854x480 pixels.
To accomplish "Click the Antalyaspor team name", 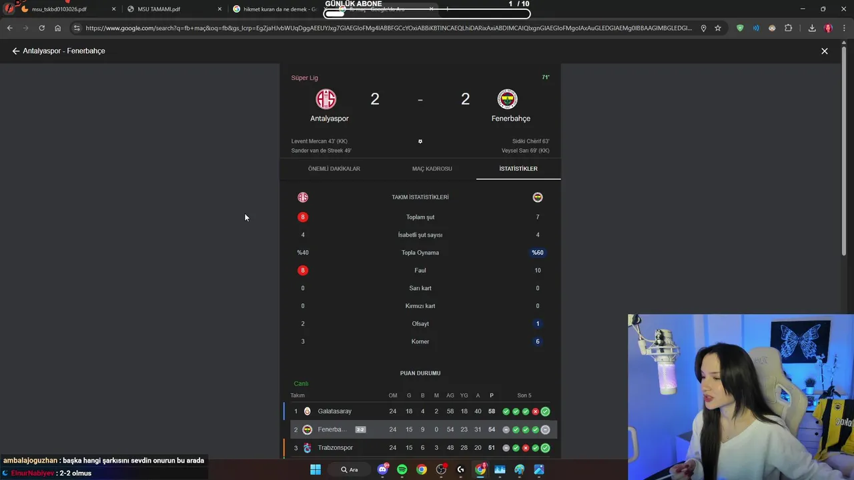I will [330, 119].
